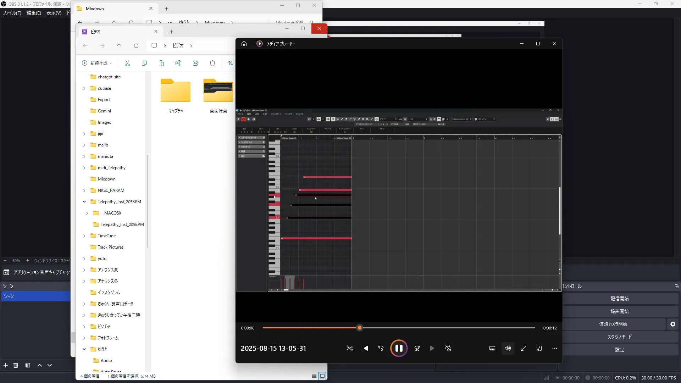Image resolution: width=681 pixels, height=383 pixels.
Task: Enter full screen in the media player
Action: tap(524, 348)
